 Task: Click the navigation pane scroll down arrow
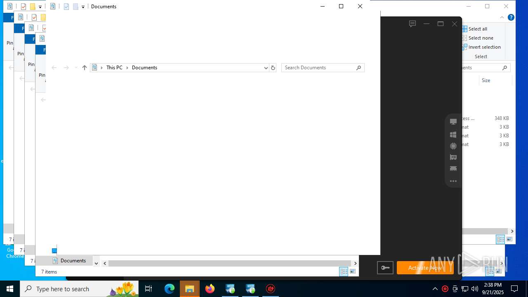pos(96,263)
